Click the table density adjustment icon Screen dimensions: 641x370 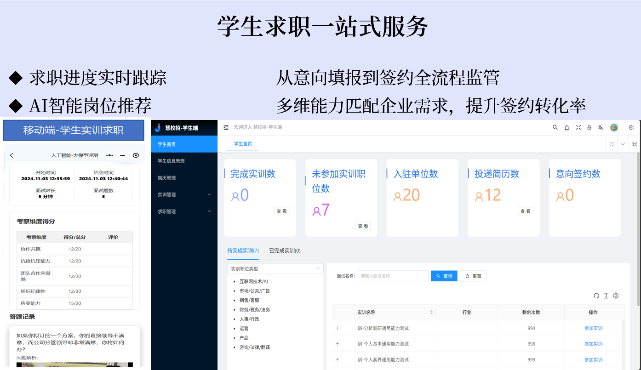tap(606, 296)
